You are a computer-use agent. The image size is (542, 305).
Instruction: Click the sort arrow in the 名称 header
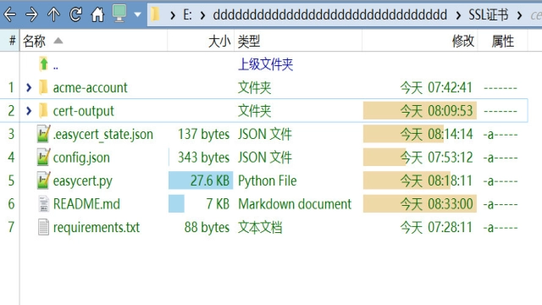tap(58, 41)
